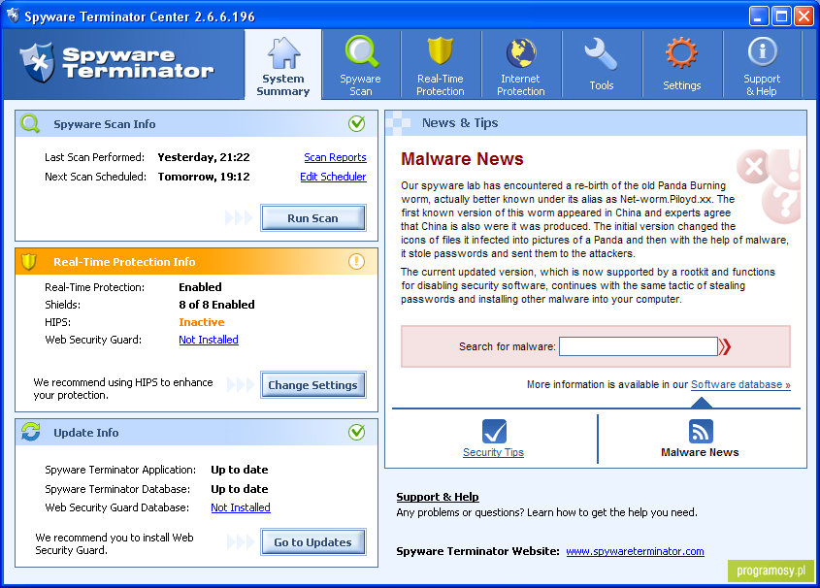Click the Spyware Terminator Database 'Up to date' value
This screenshot has width=820, height=588.
click(x=240, y=489)
